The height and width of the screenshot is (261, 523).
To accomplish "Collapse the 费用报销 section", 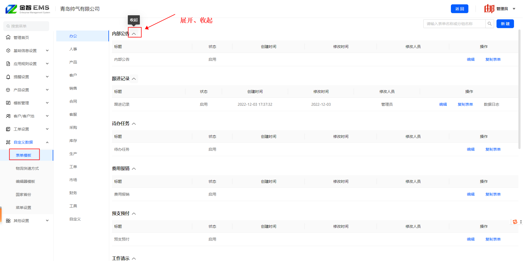I will point(134,169).
